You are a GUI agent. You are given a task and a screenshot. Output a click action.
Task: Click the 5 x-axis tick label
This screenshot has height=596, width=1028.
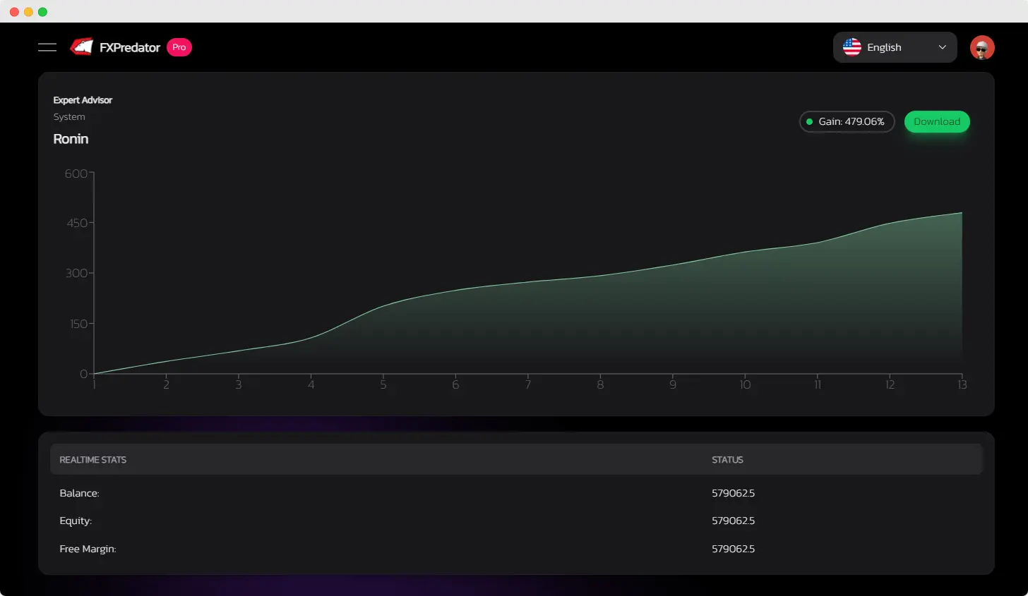383,384
